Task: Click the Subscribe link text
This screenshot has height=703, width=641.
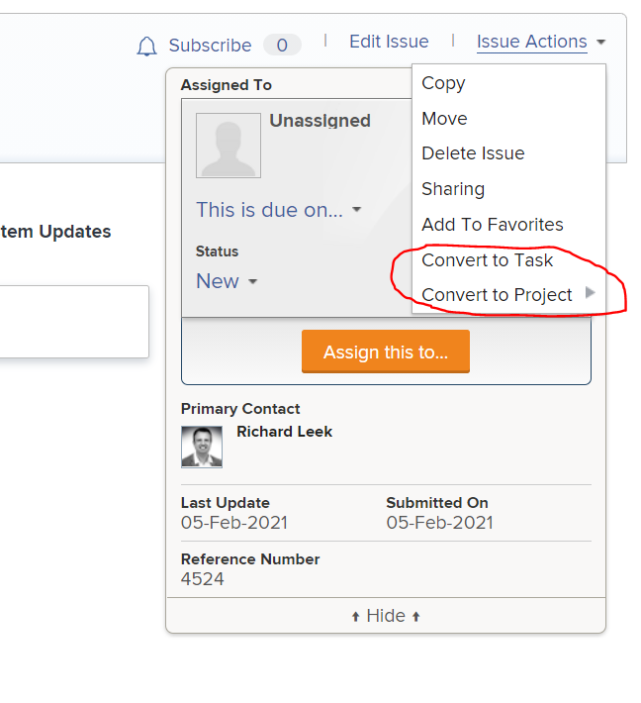Action: (210, 46)
